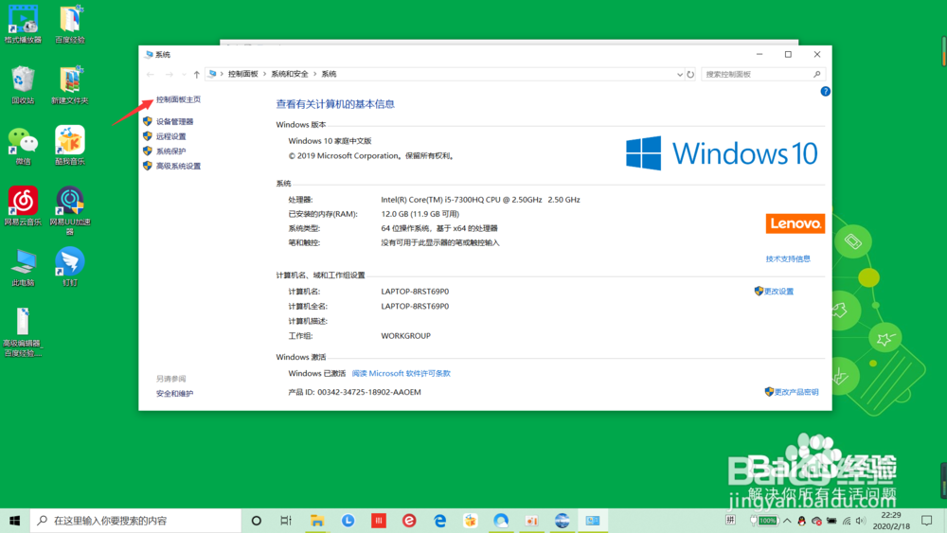
Task: Click the Up one level arrow
Action: tap(196, 74)
